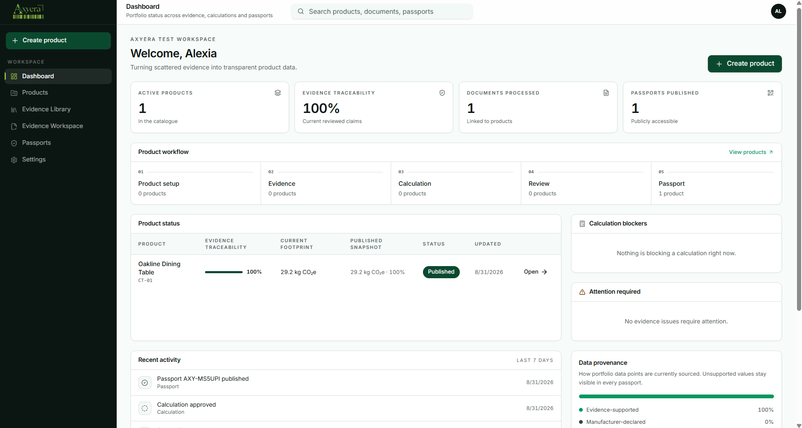Click the shield icon on Evidence Traceability card
Screen dimensions: 802x428
click(x=442, y=93)
